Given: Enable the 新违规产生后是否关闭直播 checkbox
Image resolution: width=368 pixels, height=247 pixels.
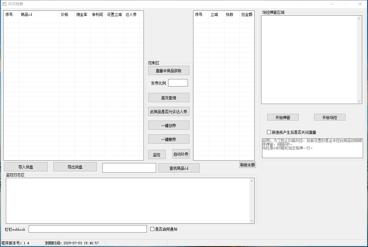Looking at the screenshot, I should 269,132.
